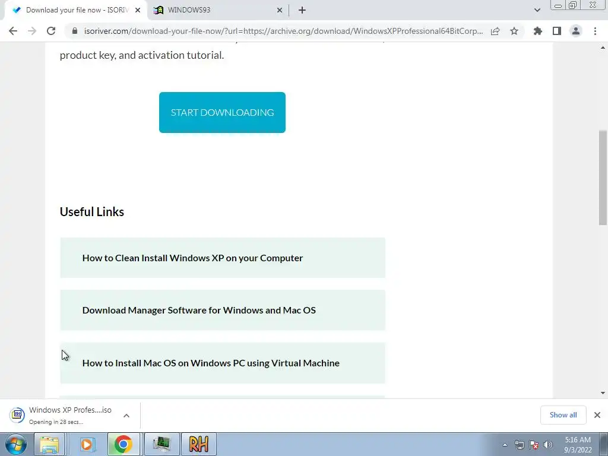Click the Show desktop strip in taskbar
Viewport: 608px width, 456px height.
coord(604,444)
